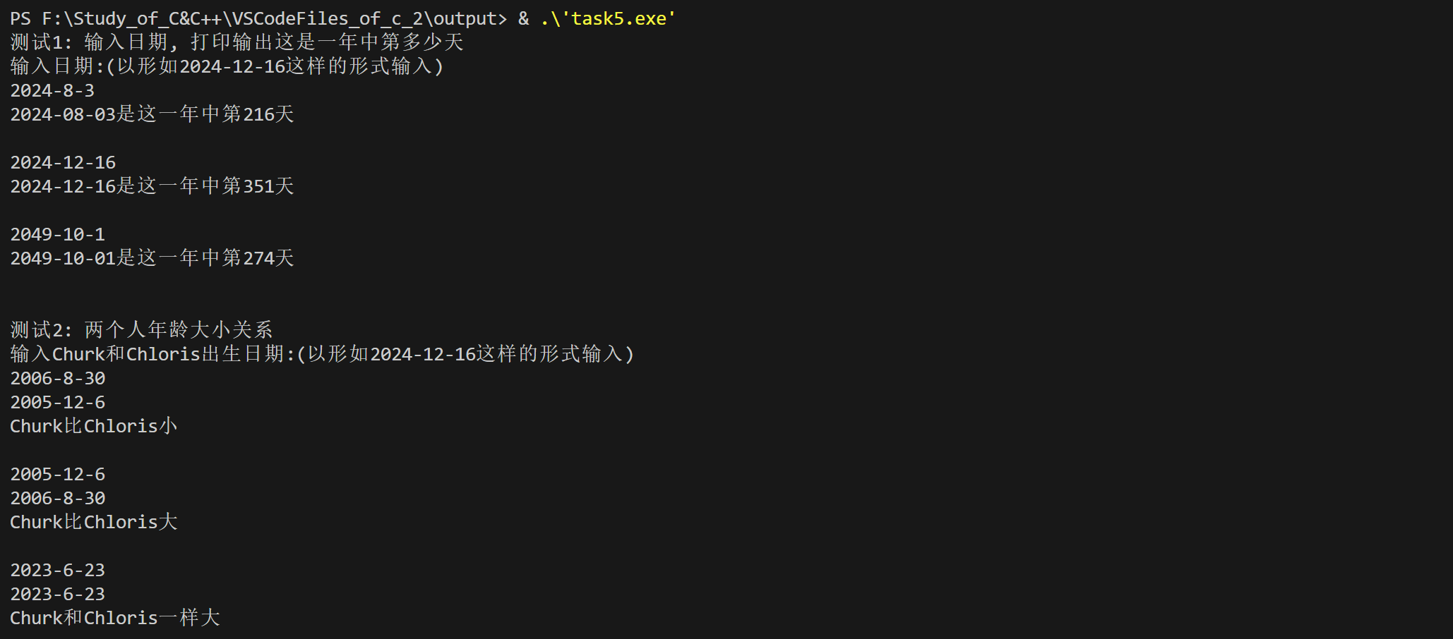
Task: Click the second '2005-12-6' input line
Action: (58, 474)
